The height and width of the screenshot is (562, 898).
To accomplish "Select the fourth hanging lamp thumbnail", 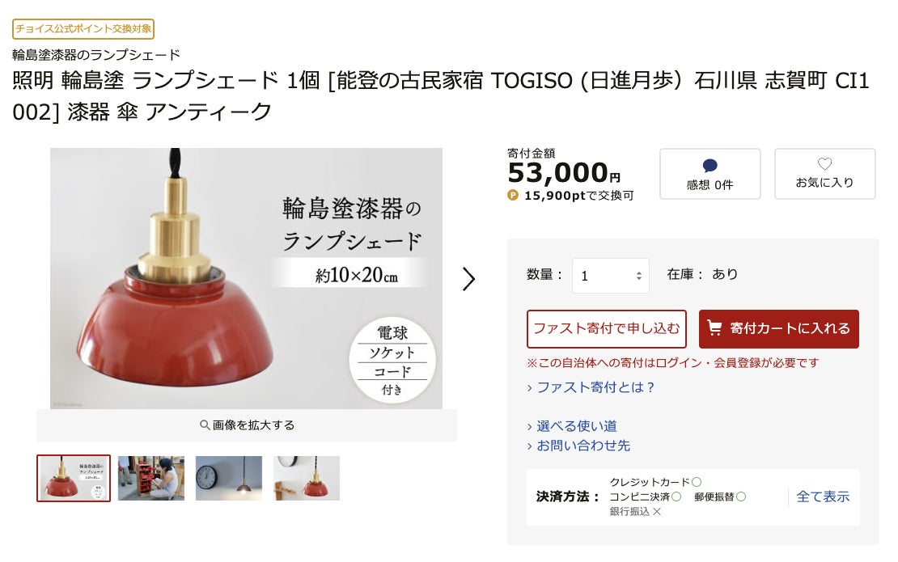I will [307, 479].
